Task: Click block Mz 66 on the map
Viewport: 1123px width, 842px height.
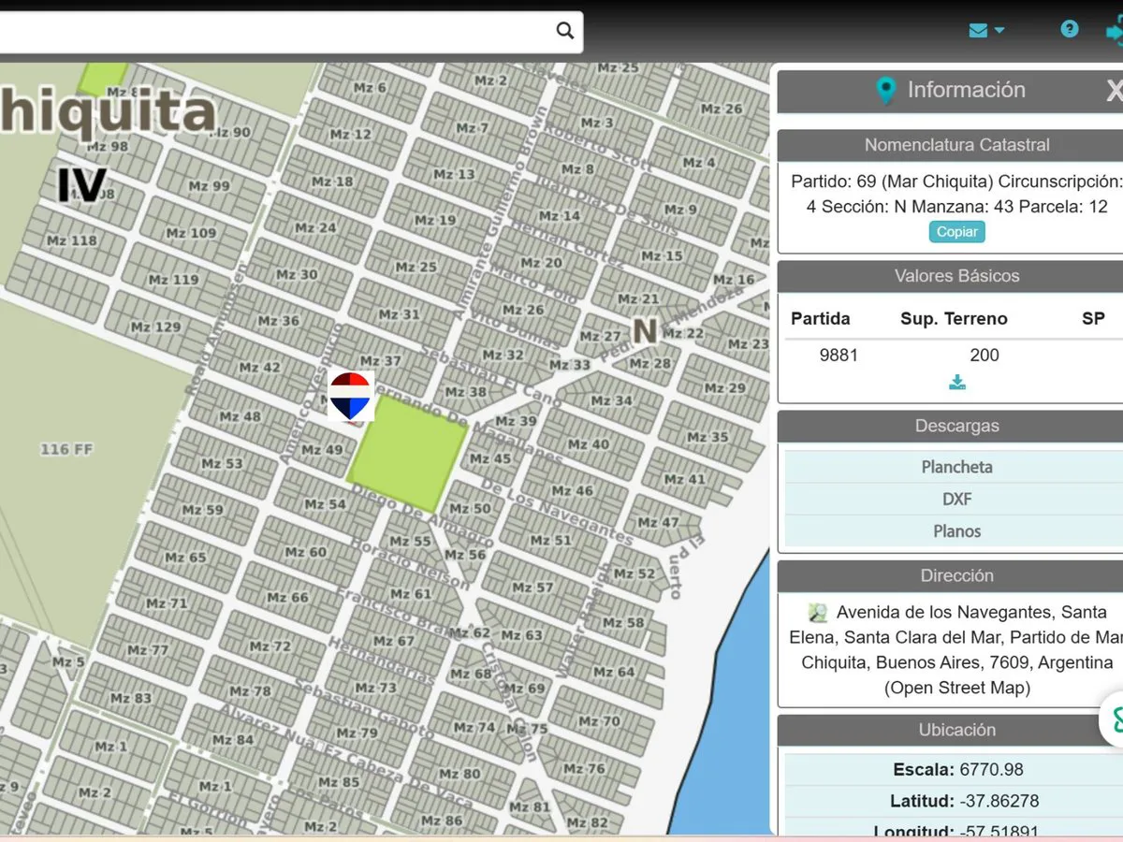Action: coord(287,597)
